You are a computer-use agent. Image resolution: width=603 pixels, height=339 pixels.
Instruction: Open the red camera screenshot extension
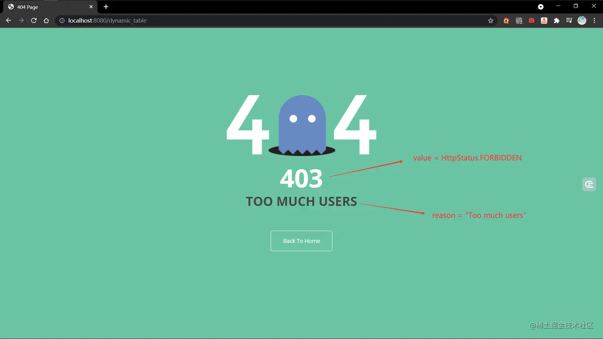tap(532, 20)
